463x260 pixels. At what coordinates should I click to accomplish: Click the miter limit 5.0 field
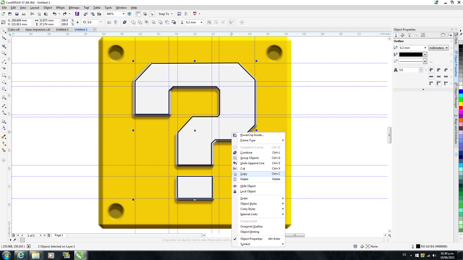click(x=409, y=70)
